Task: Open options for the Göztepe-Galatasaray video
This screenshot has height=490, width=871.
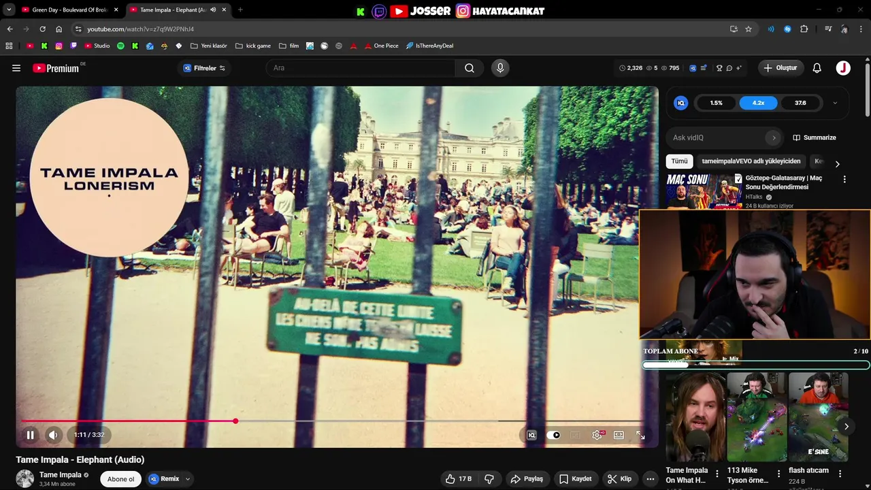Action: coord(844,179)
